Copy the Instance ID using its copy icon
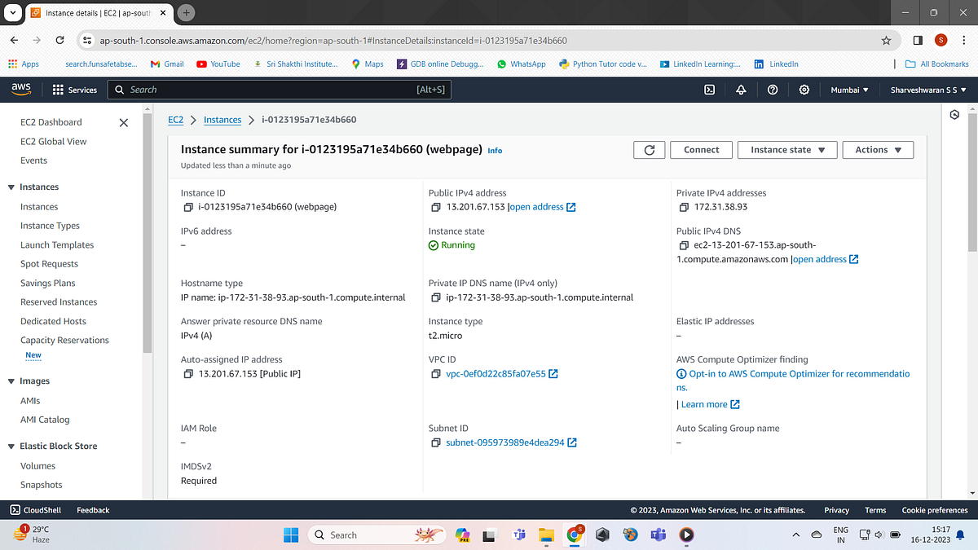This screenshot has height=550, width=978. pyautogui.click(x=188, y=206)
